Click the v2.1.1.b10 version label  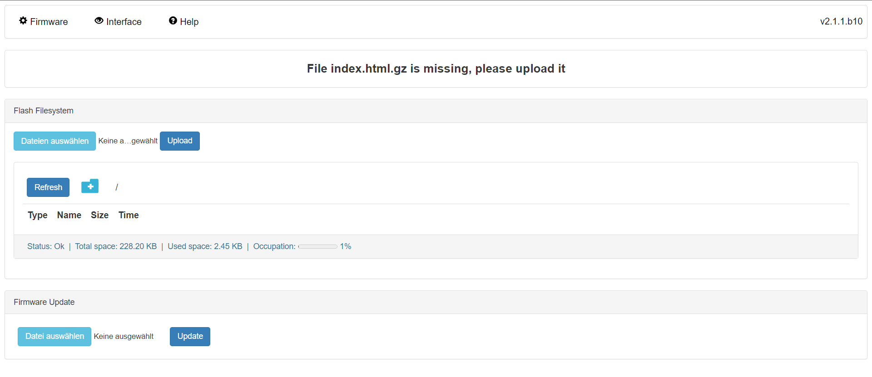pyautogui.click(x=841, y=21)
